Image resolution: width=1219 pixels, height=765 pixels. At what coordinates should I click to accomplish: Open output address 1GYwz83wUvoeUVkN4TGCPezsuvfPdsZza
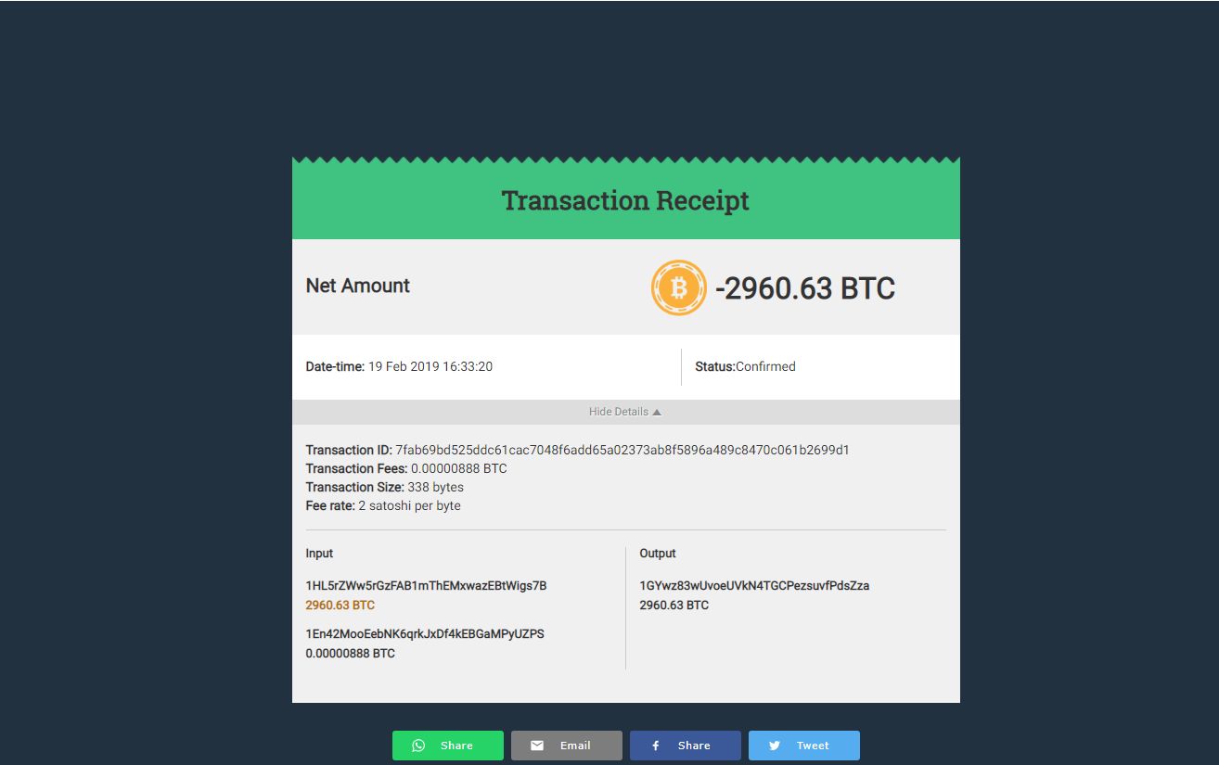pyautogui.click(x=754, y=586)
